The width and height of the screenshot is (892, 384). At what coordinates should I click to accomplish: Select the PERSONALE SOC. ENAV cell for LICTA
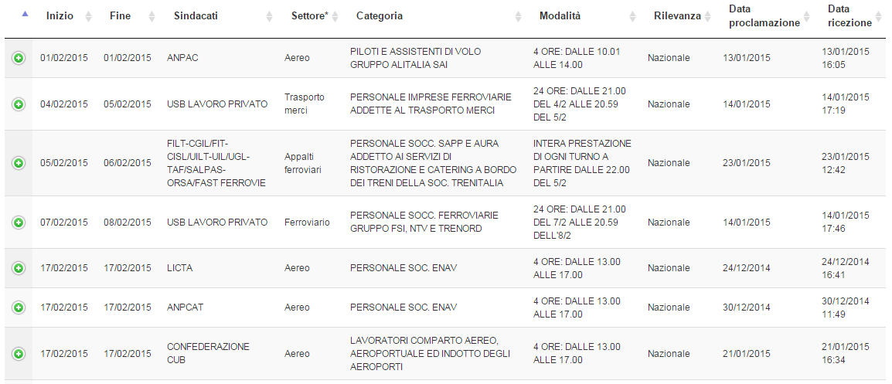tap(403, 268)
